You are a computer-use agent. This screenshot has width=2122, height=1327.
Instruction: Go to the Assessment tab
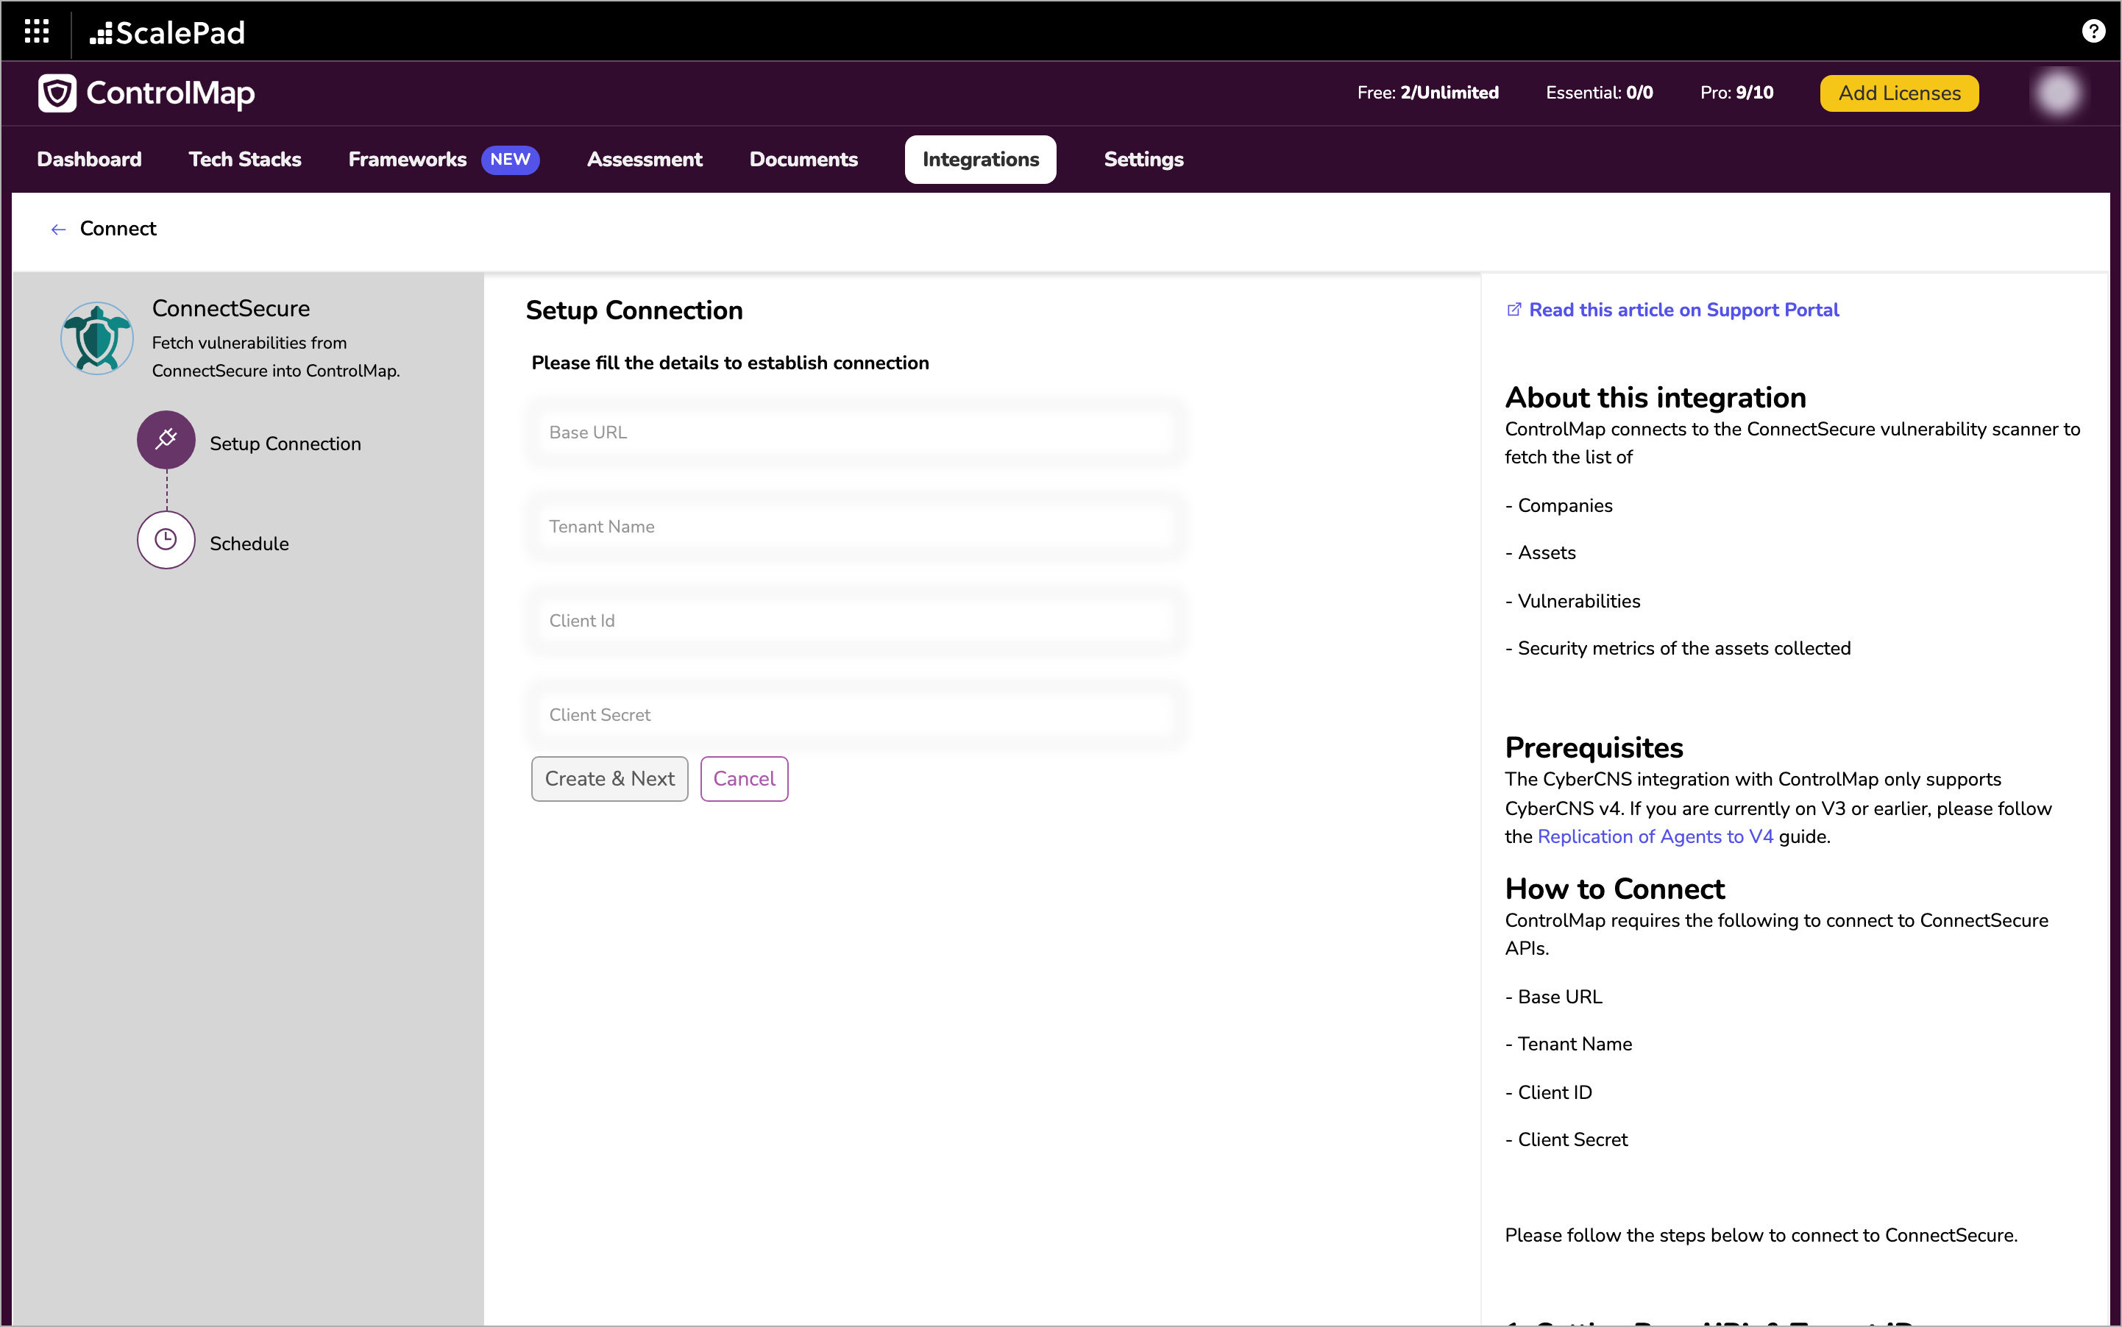[645, 160]
